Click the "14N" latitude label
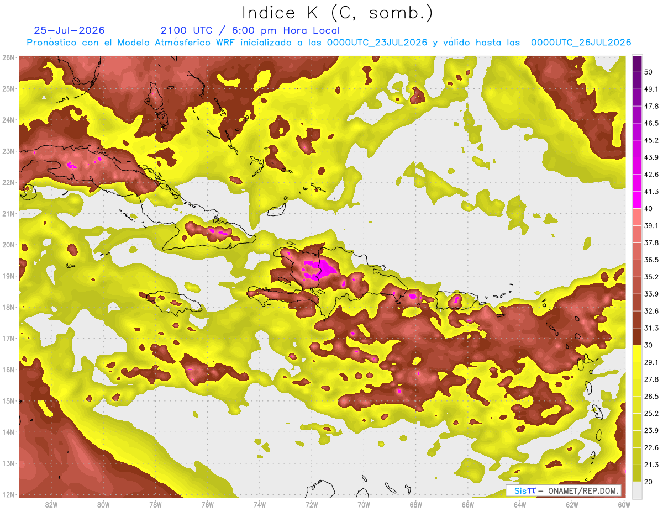Screen dimensions: 663x512 (x=8, y=432)
